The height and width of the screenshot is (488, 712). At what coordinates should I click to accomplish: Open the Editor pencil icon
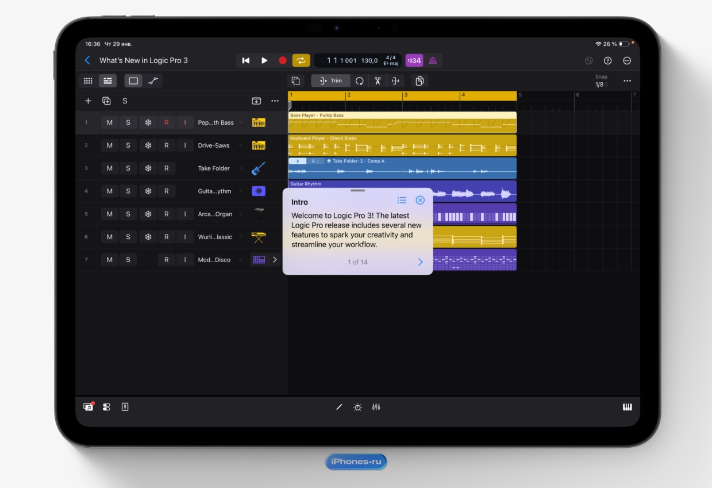click(x=339, y=407)
